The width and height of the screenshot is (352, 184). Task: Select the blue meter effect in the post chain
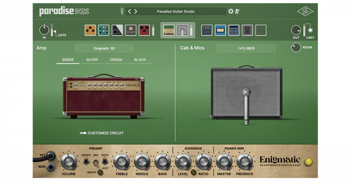[220, 30]
